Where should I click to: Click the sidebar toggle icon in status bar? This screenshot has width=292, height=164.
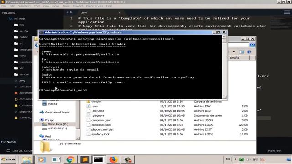9,151
